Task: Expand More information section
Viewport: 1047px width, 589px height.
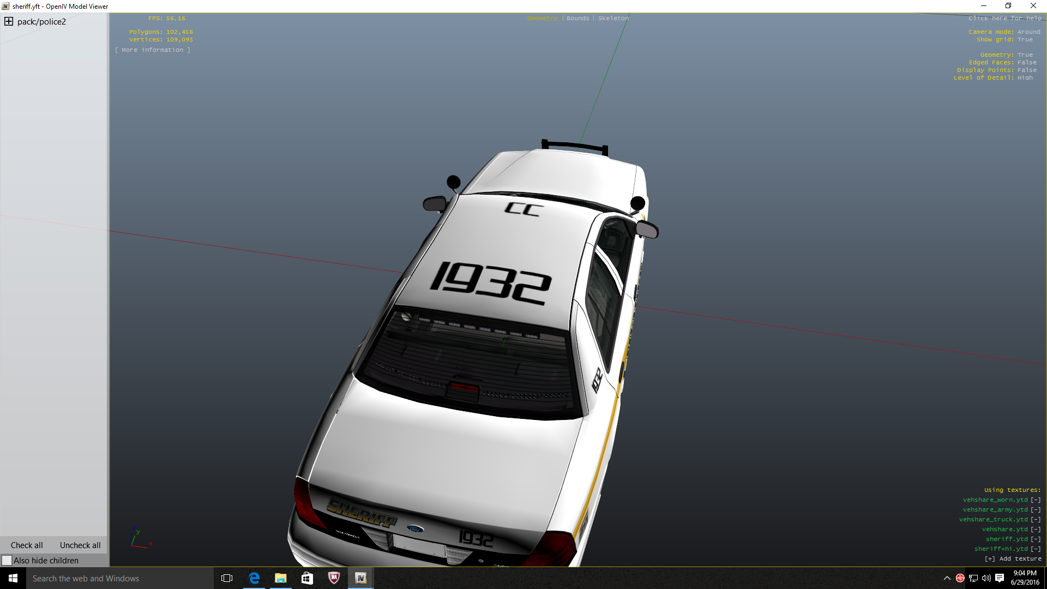Action: tap(153, 50)
